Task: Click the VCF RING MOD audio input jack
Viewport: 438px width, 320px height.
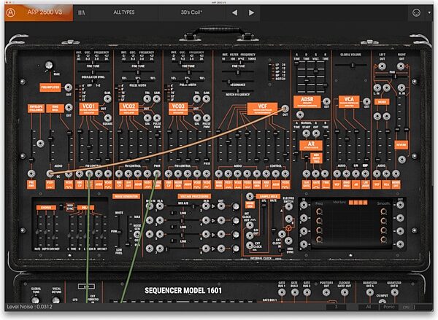Action: point(219,173)
